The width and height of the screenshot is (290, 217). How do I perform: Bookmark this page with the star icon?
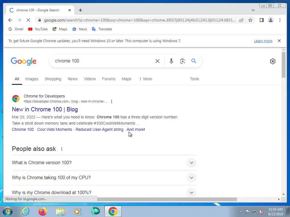[x=250, y=20]
